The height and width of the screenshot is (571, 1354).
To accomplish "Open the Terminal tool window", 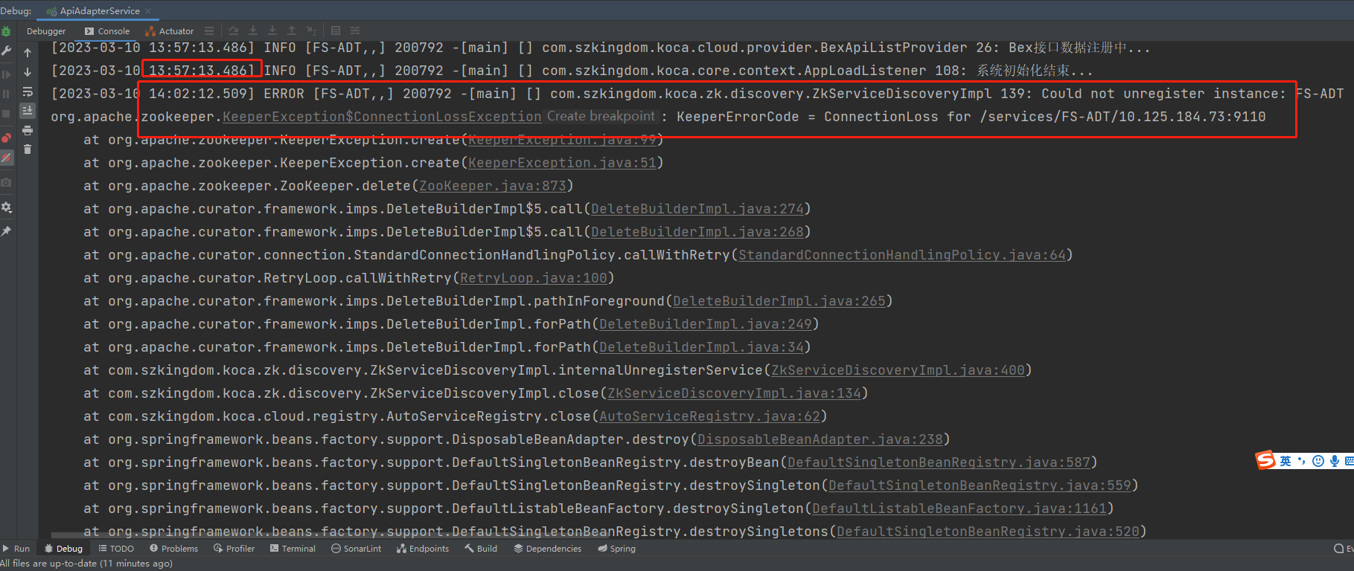I will tap(293, 549).
